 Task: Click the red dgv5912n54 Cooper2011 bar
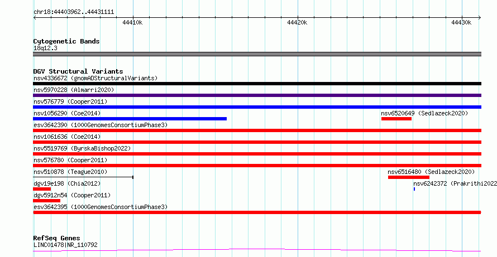coord(46,201)
